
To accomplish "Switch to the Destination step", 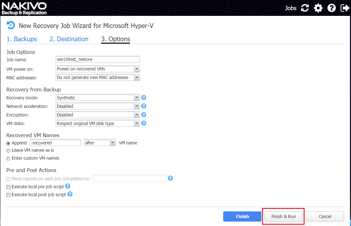I will click(x=69, y=39).
